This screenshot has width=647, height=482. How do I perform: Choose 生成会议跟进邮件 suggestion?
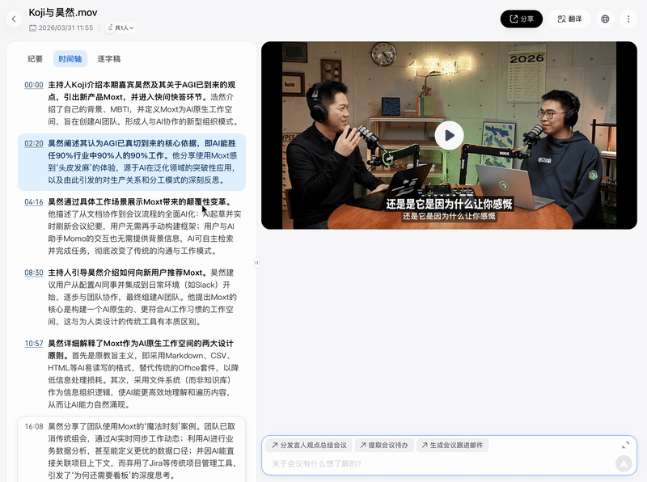pyautogui.click(x=452, y=446)
